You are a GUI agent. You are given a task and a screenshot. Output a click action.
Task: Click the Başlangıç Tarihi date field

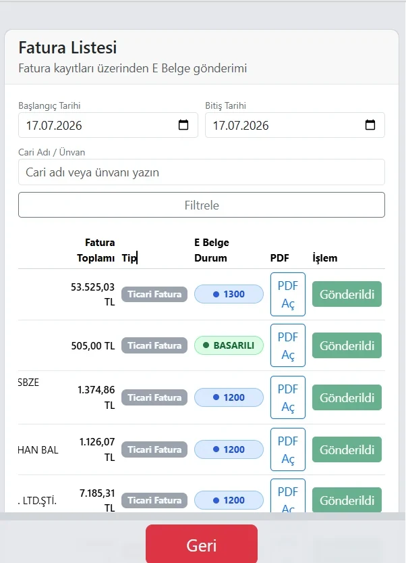(x=108, y=125)
